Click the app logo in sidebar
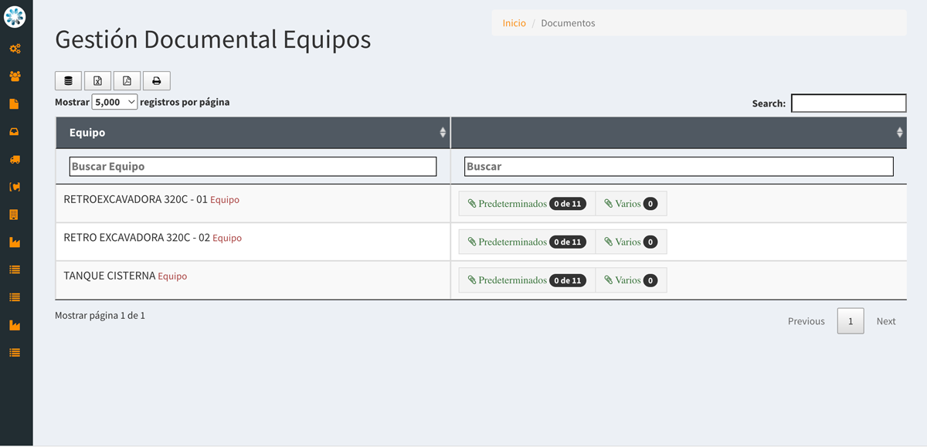 pos(15,16)
